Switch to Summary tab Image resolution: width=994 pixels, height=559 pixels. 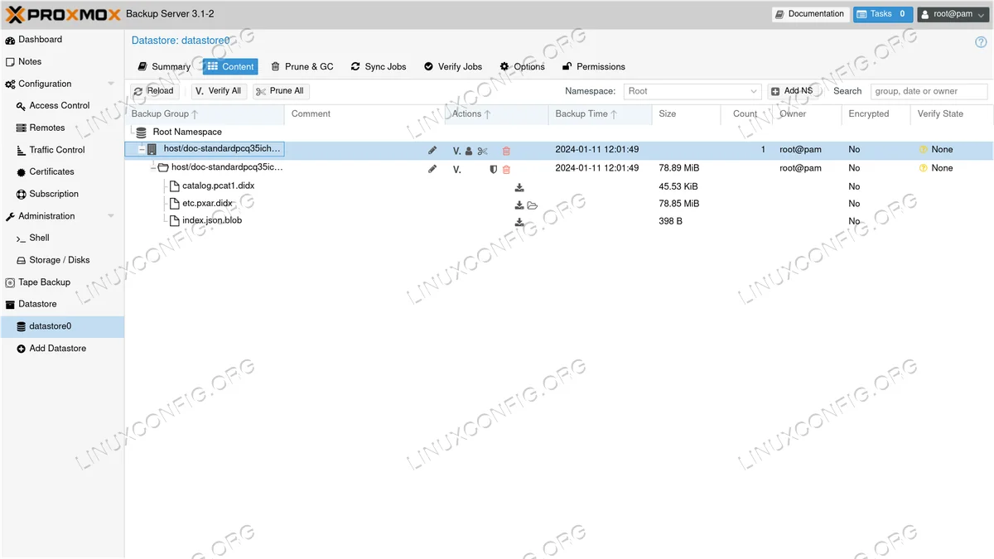point(164,67)
